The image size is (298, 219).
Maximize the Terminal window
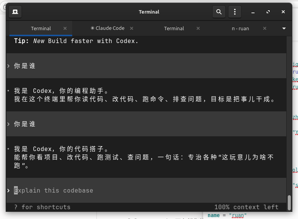click(x=268, y=12)
